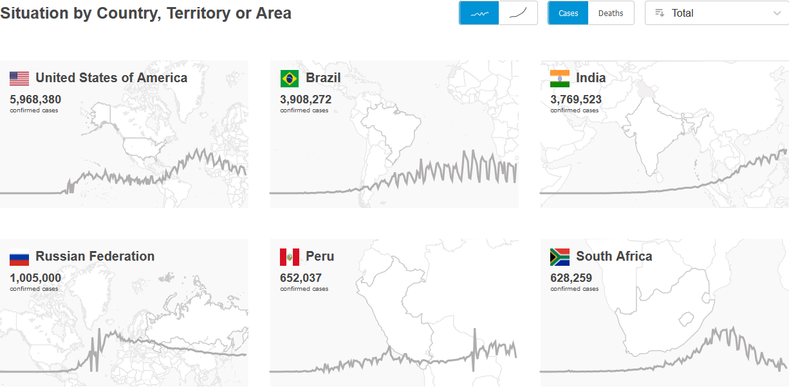Screen dimensions: 789x391
Task: Click the Russian Federation flag icon
Action: pos(19,257)
